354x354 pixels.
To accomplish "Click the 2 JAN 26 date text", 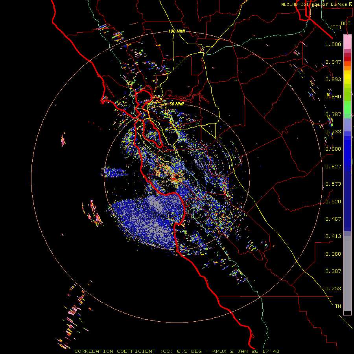I will point(245,351).
